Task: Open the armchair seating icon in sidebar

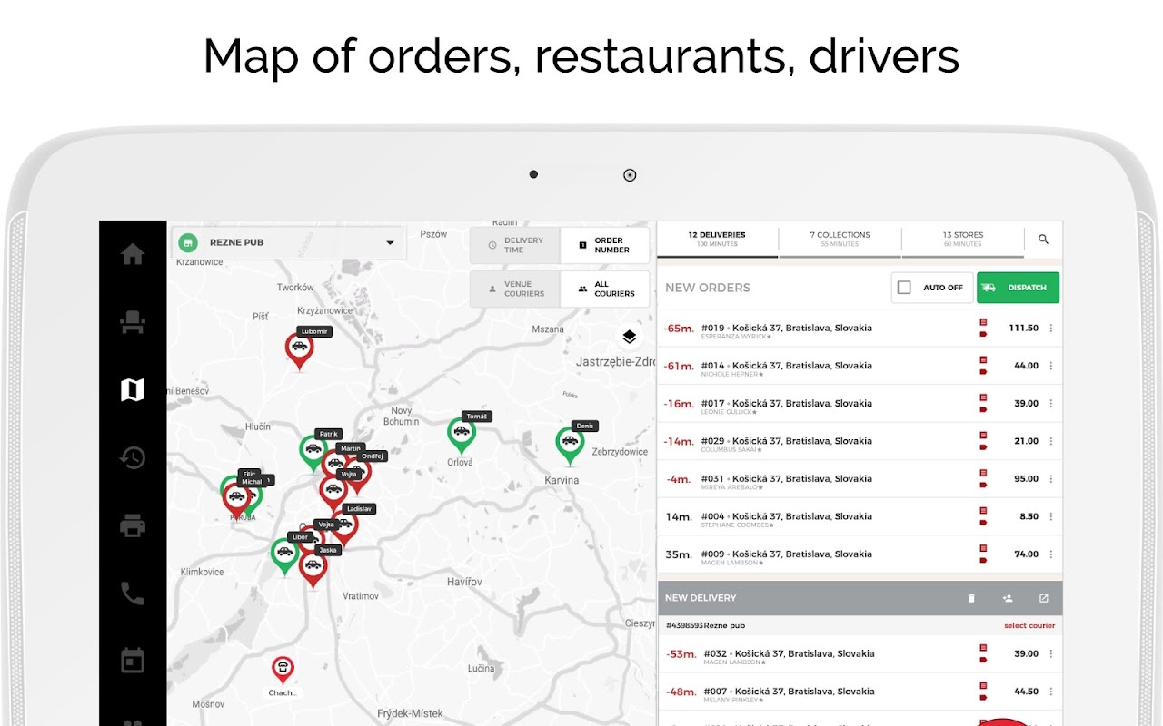Action: (x=133, y=322)
